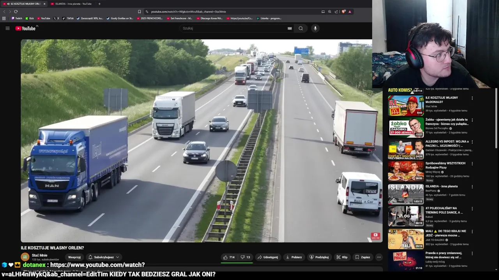Click the screen cast icon in address bar
This screenshot has height=280, width=499.
[323, 11]
